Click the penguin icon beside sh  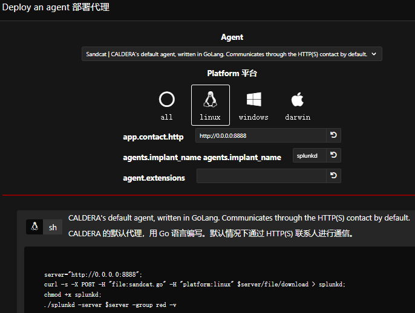click(34, 227)
